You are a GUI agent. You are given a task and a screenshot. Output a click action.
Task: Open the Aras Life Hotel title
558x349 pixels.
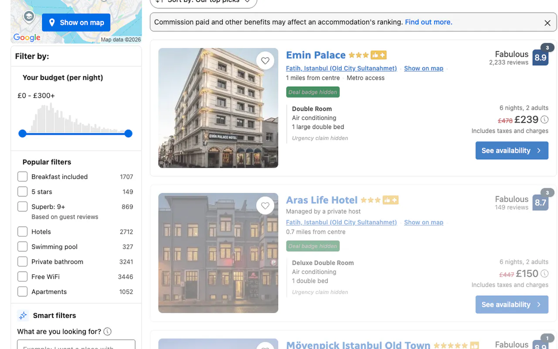322,200
